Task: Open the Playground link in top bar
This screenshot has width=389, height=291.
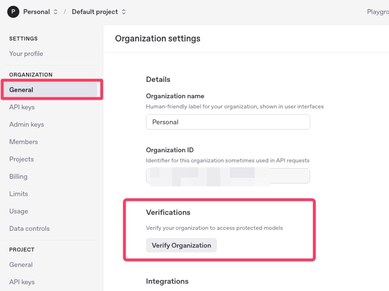Action: 377,12
